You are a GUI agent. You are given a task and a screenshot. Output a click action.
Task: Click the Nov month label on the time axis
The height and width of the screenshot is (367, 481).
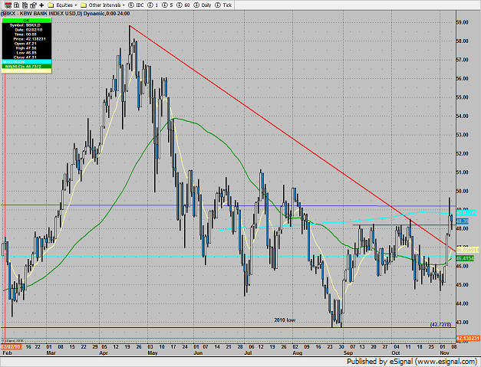[x=445, y=353]
